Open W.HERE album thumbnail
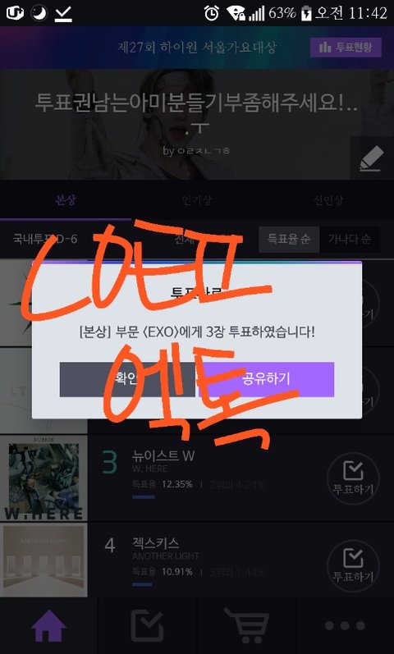Viewport: 394px width, 654px height. tap(44, 478)
